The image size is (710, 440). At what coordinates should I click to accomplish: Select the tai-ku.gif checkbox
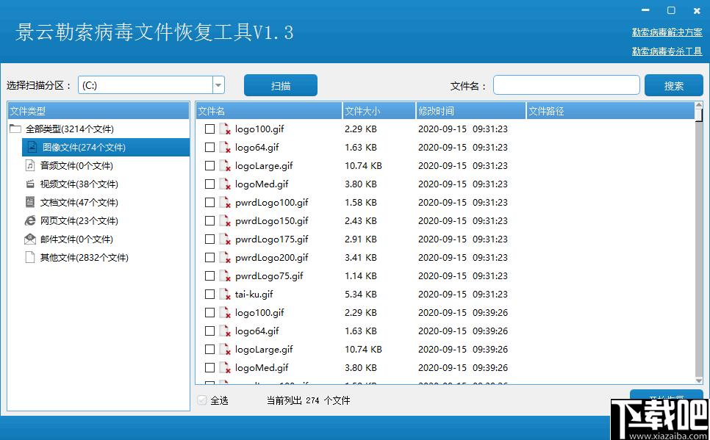tap(209, 295)
